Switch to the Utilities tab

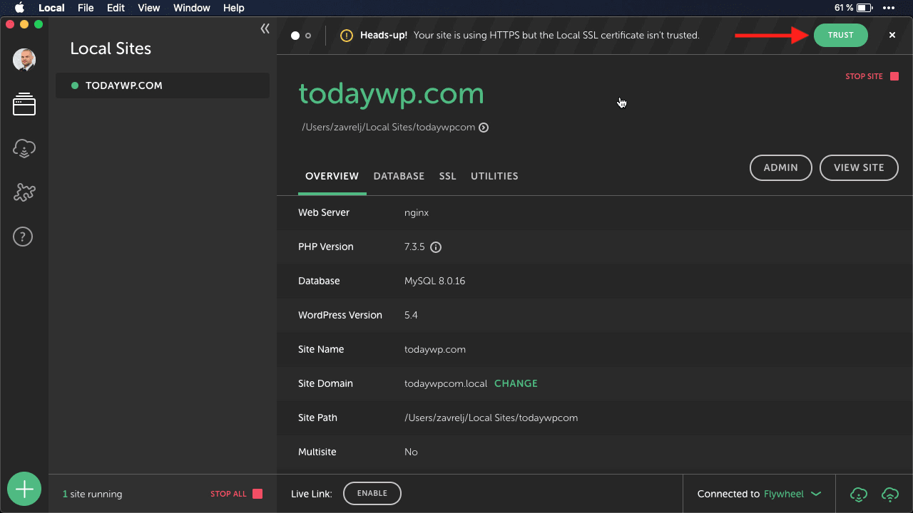tap(494, 176)
